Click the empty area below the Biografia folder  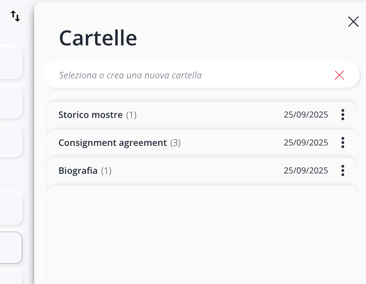click(202, 233)
